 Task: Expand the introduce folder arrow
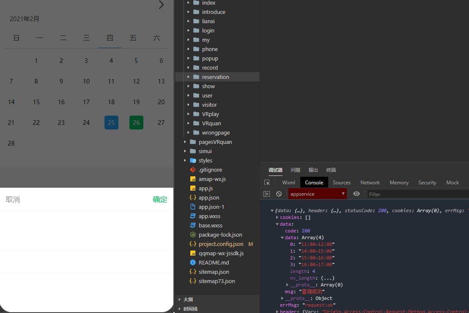[x=188, y=12]
